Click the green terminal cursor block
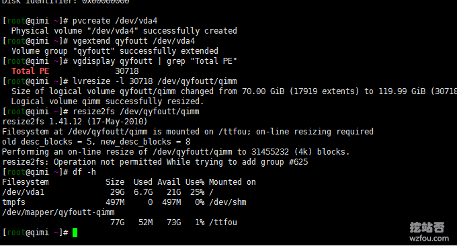The width and height of the screenshot is (457, 246). click(75, 233)
